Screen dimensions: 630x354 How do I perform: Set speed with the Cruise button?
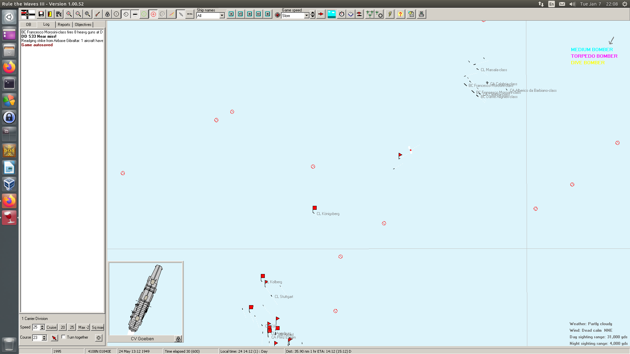click(52, 327)
